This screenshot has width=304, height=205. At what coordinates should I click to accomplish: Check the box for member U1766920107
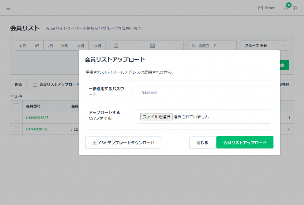[x=17, y=129]
